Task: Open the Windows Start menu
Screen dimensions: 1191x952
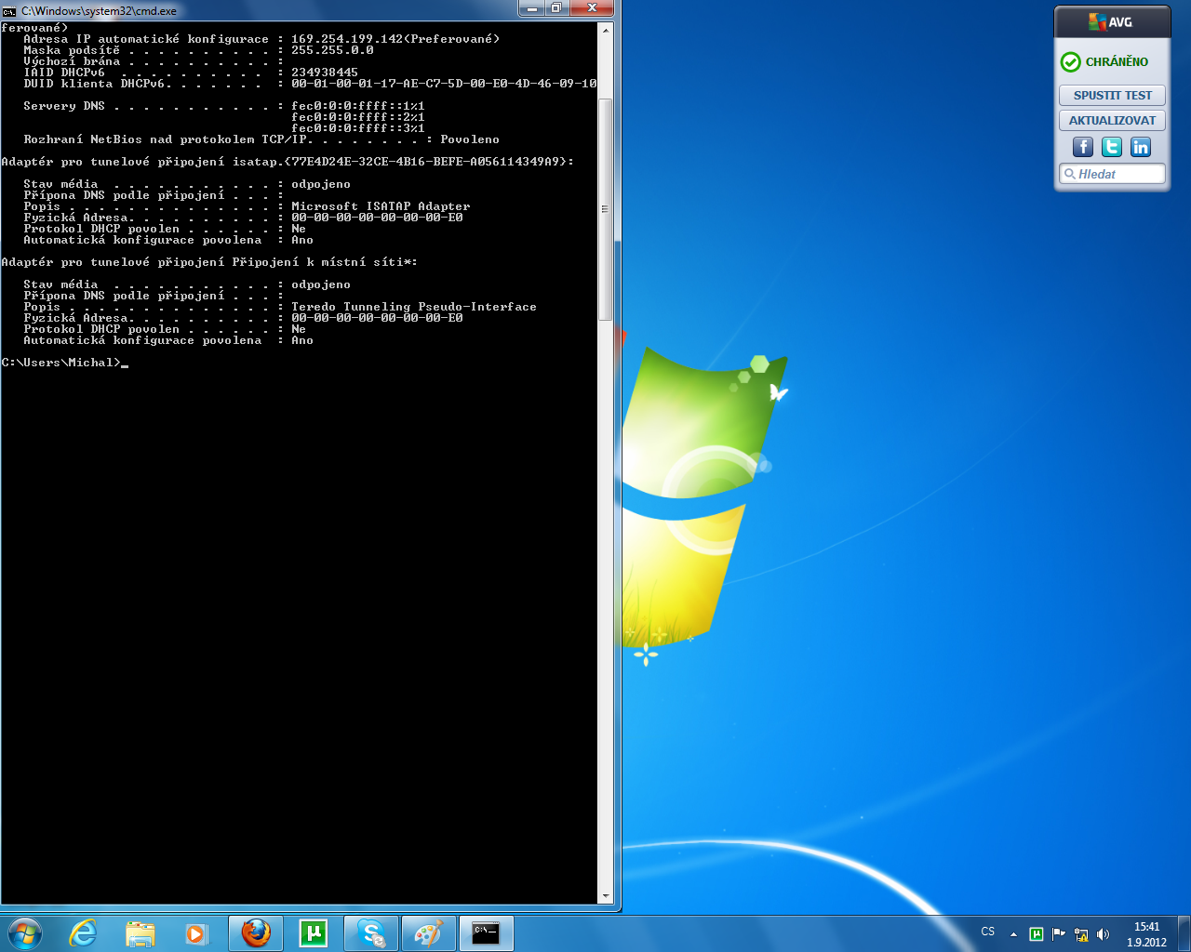Action: point(25,933)
